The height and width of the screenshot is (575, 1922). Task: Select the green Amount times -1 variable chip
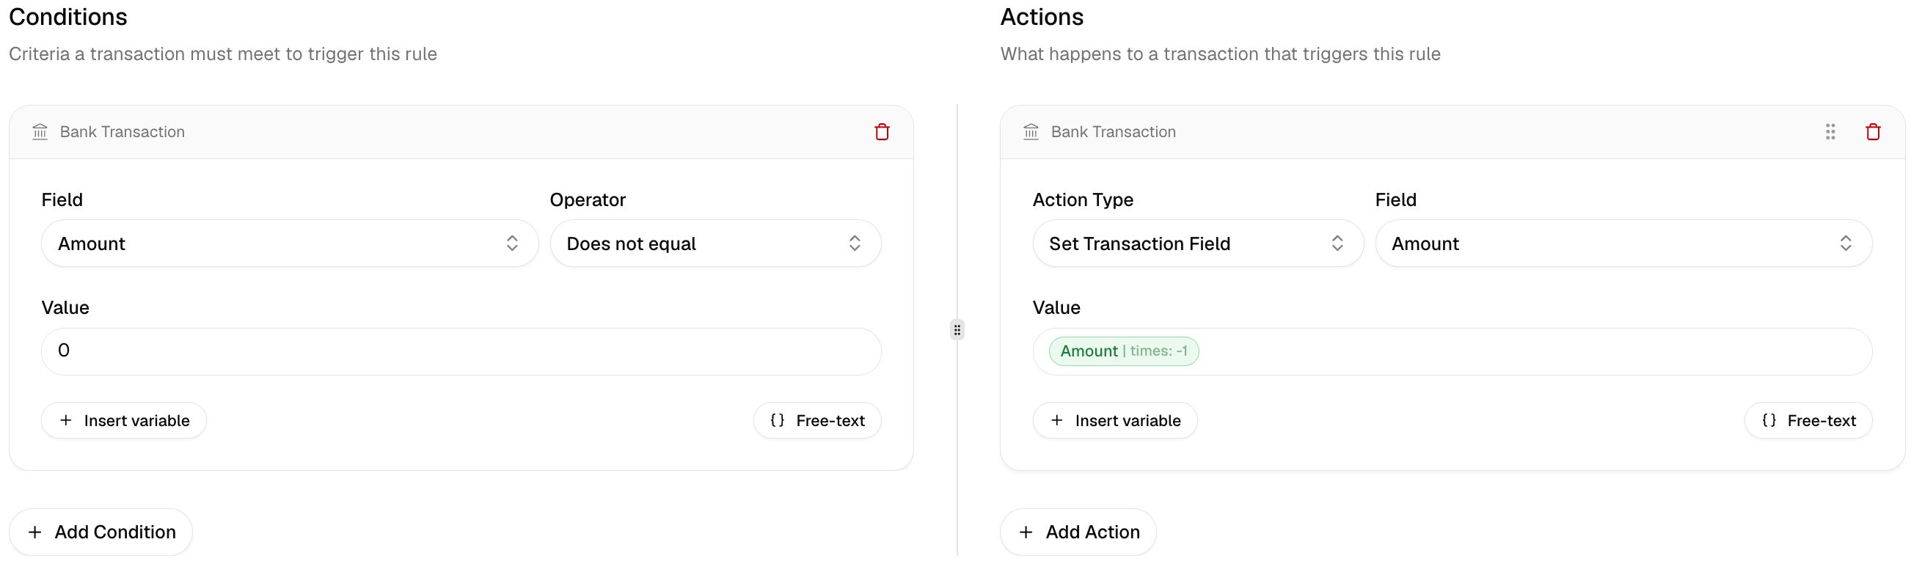1124,351
